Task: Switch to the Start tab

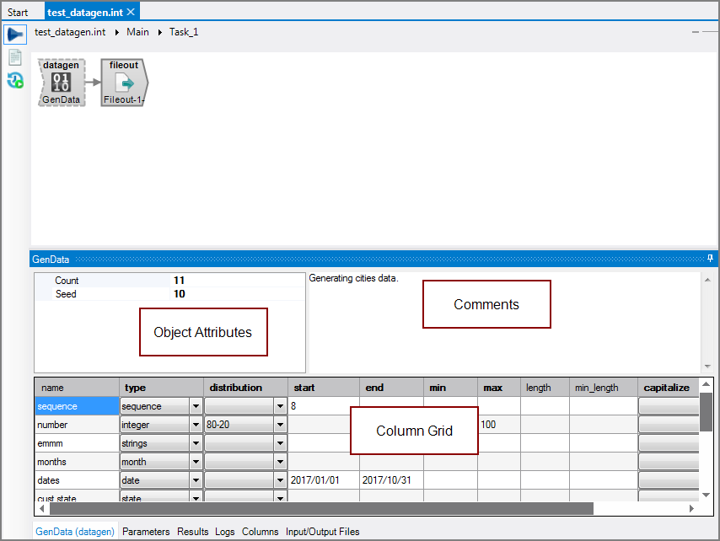Action: (x=18, y=12)
